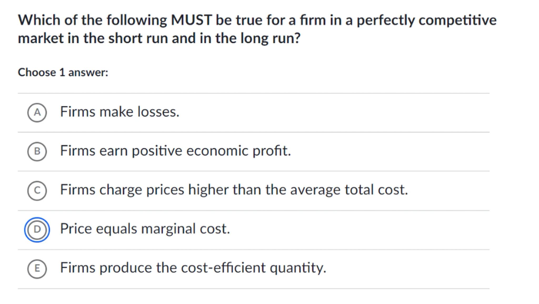Select radio button B

pyautogui.click(x=37, y=151)
